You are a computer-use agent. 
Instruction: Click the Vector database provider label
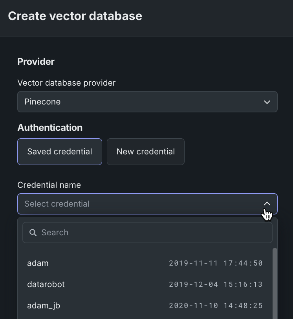(x=66, y=83)
